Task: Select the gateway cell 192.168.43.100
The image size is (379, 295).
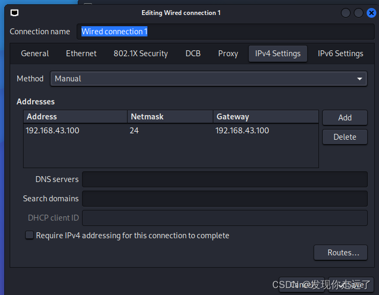Action: click(x=242, y=131)
